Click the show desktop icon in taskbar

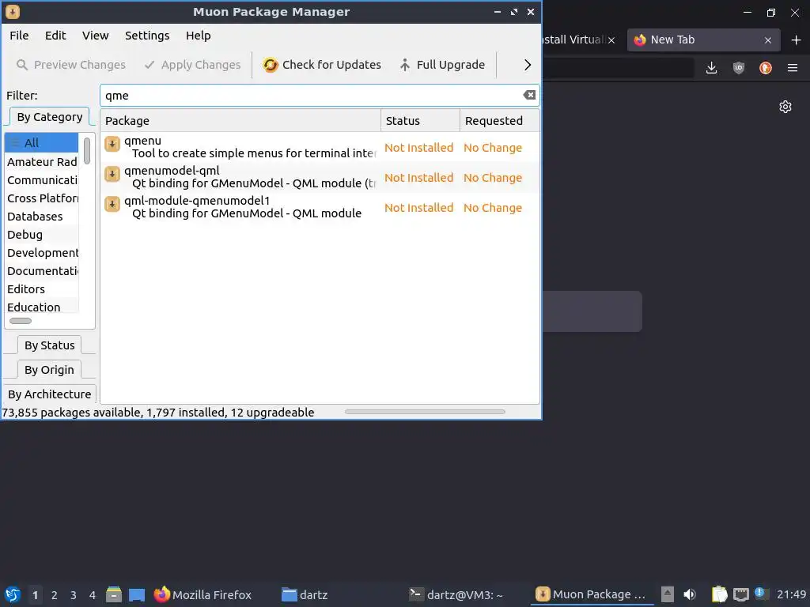click(137, 594)
